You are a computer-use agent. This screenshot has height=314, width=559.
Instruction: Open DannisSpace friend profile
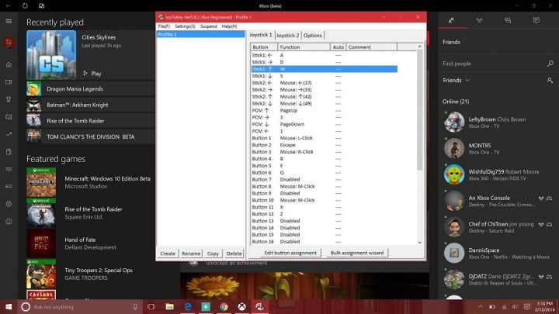pos(498,253)
